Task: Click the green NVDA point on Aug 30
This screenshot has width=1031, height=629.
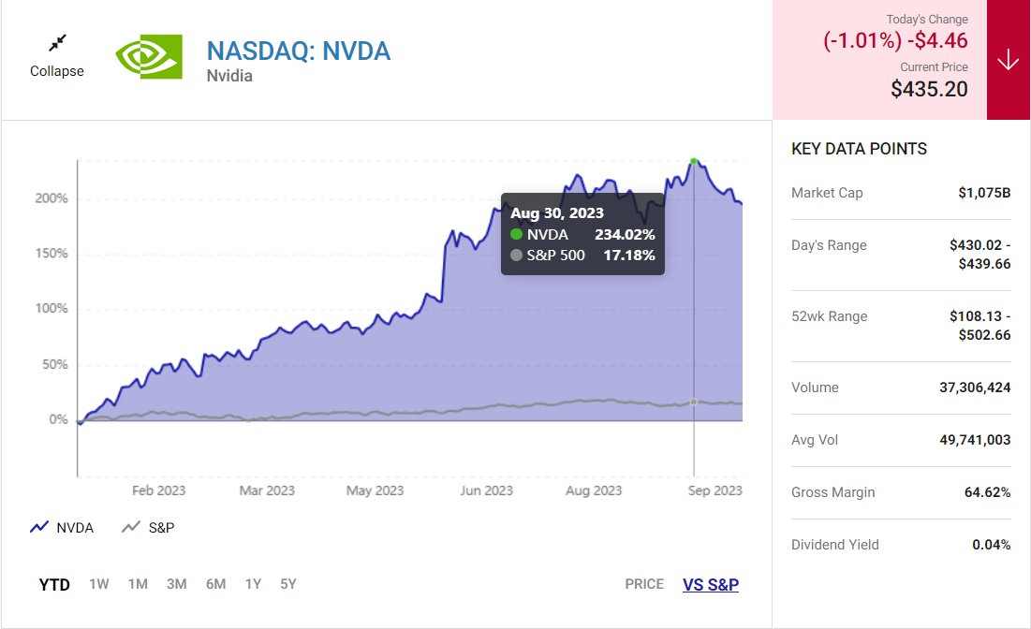Action: [x=694, y=161]
